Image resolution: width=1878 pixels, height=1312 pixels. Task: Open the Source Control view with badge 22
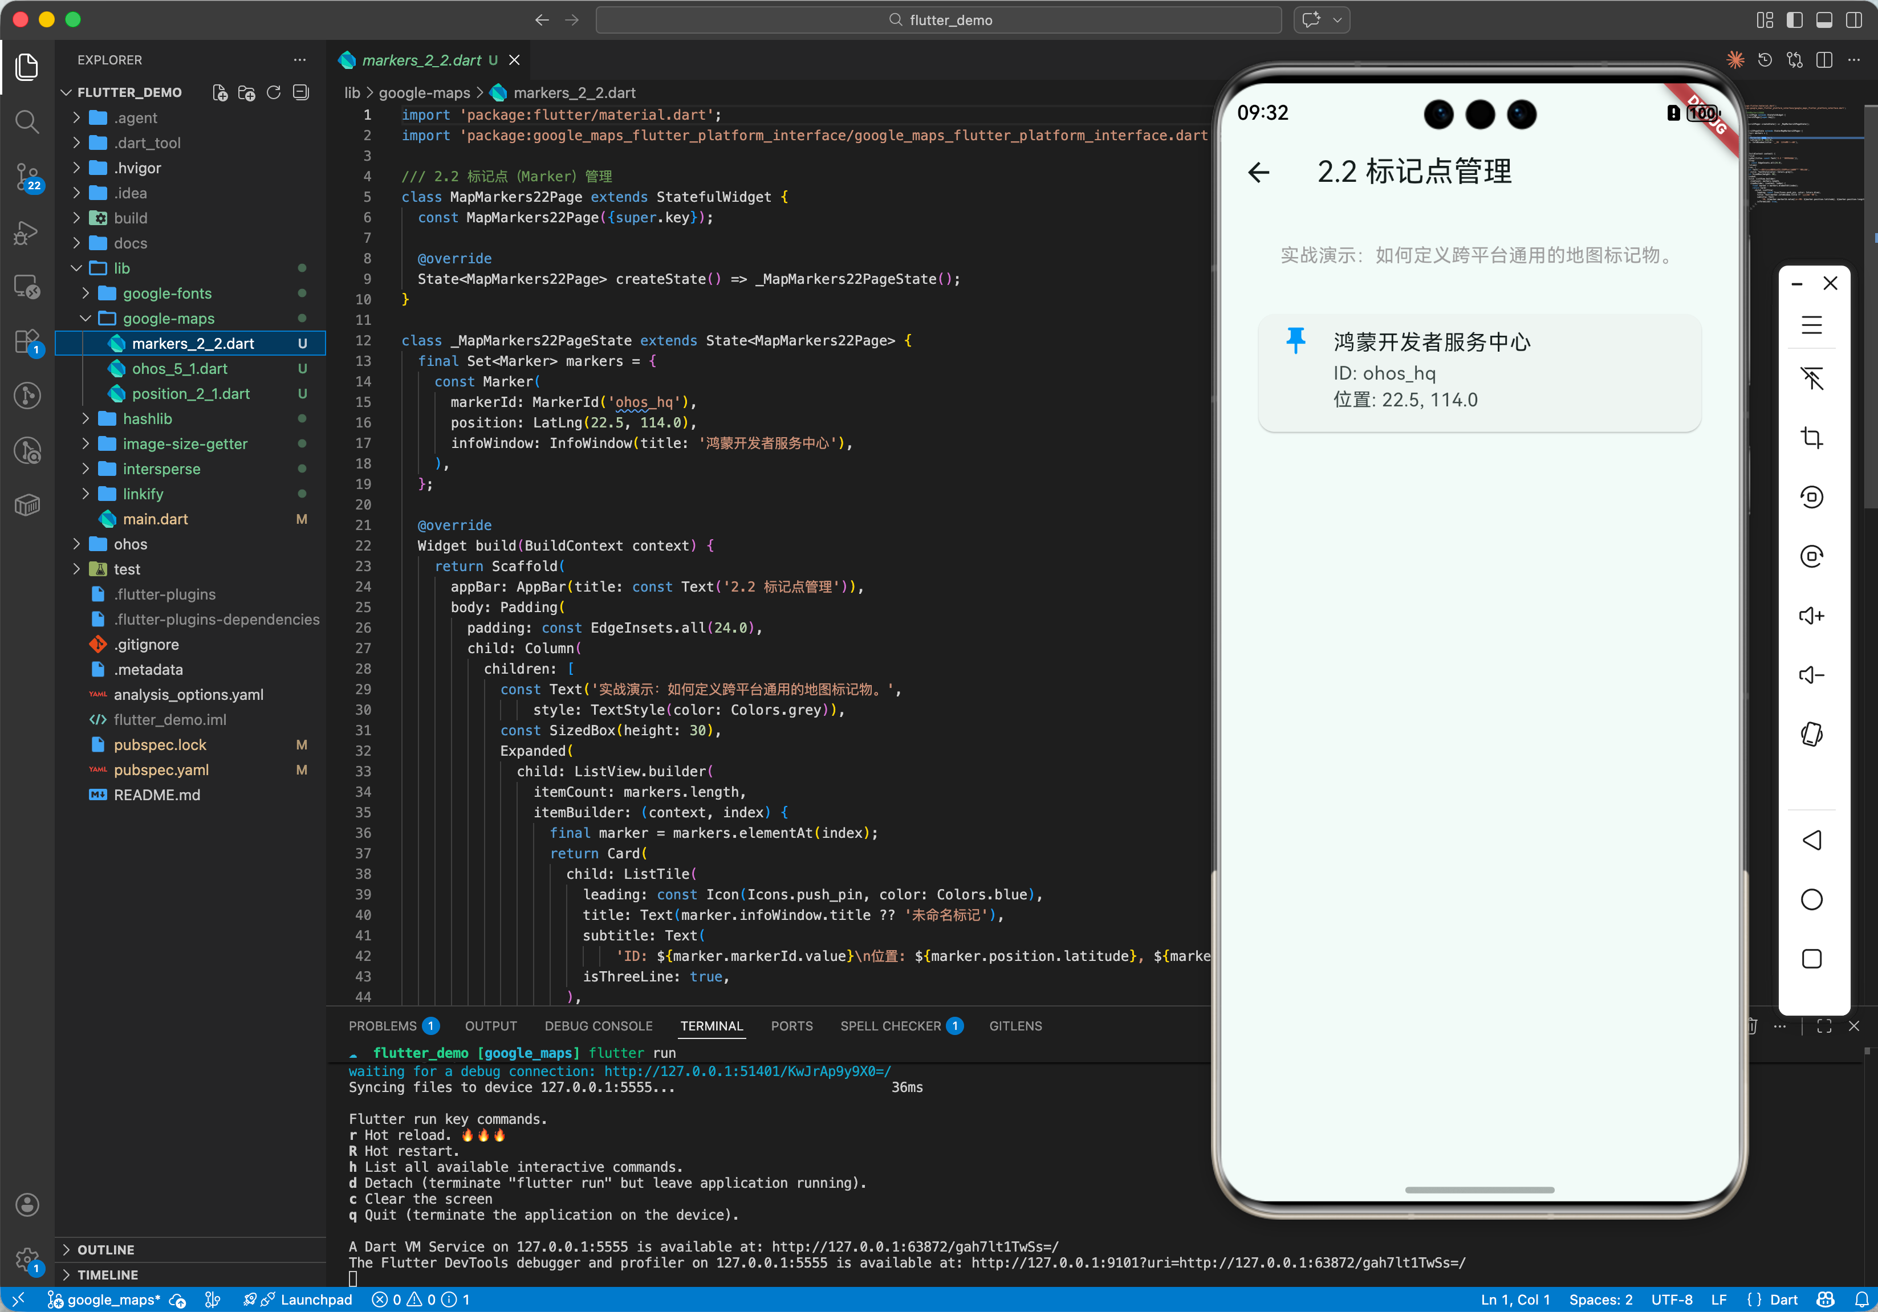click(x=27, y=176)
